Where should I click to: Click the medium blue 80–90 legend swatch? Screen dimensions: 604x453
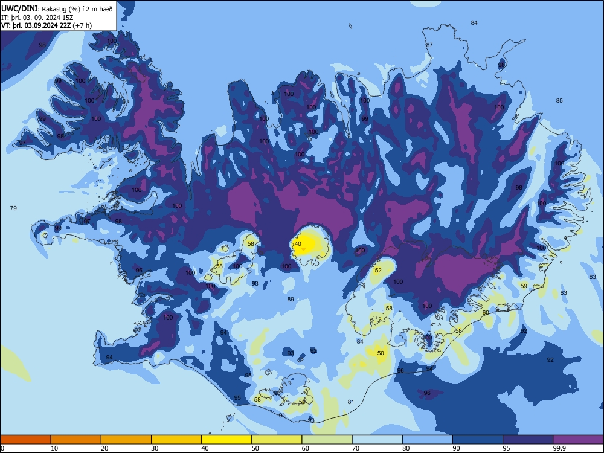click(x=428, y=440)
